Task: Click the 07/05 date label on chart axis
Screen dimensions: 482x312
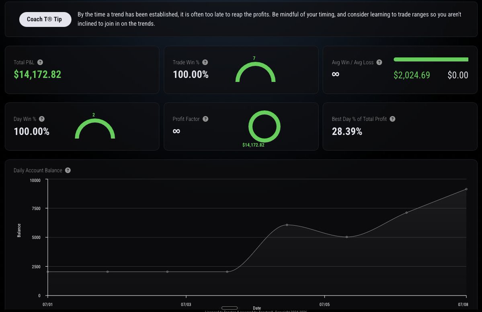Action: tap(324, 305)
